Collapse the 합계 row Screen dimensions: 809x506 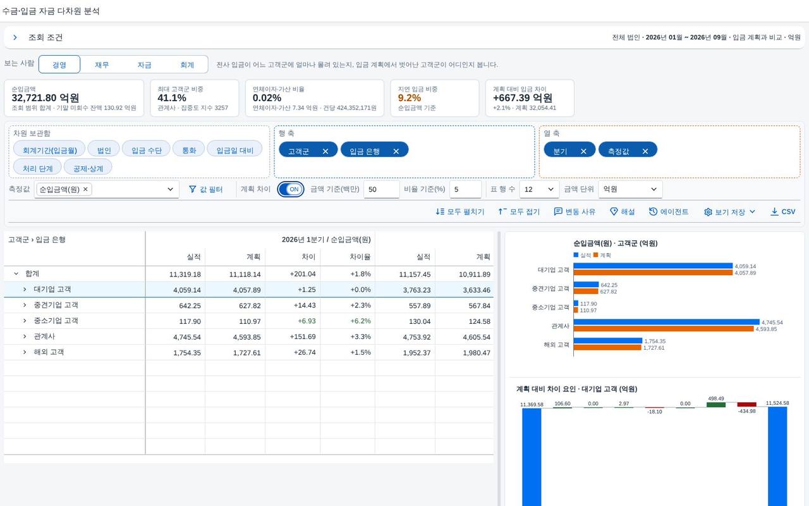click(x=16, y=274)
